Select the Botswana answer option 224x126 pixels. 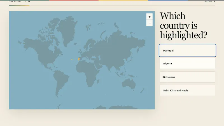point(187,77)
